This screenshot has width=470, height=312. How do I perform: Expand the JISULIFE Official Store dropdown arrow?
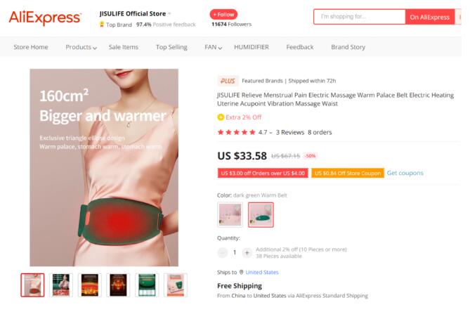(x=169, y=14)
